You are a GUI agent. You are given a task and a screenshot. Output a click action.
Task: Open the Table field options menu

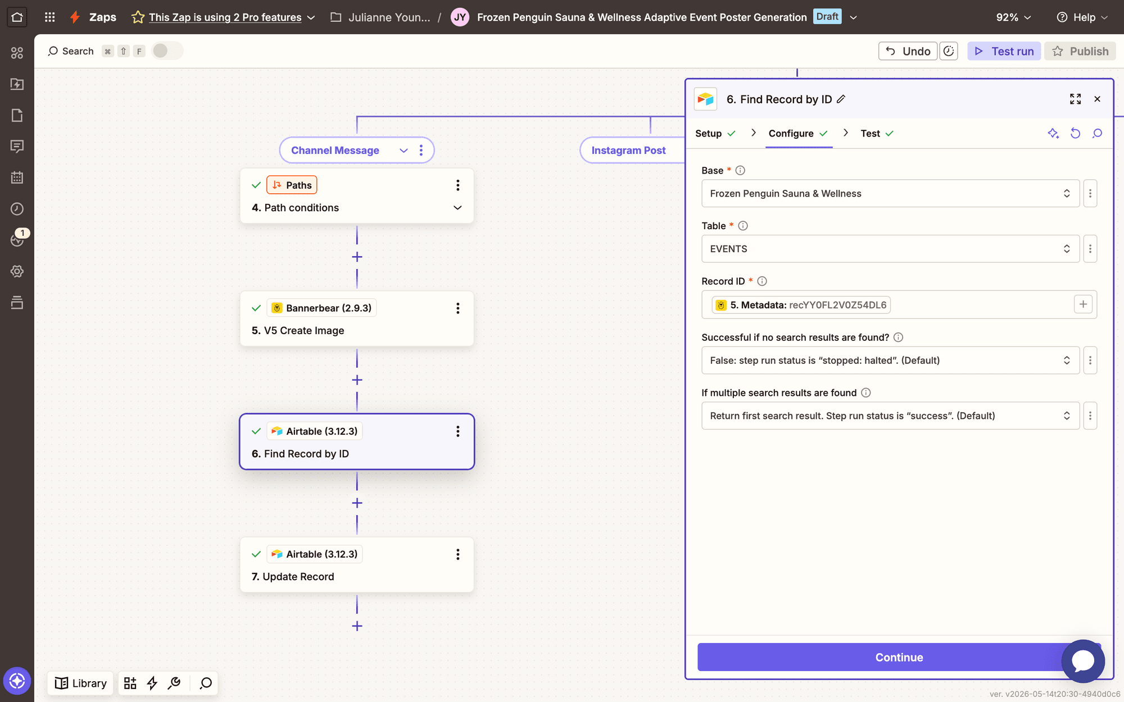pos(1090,249)
